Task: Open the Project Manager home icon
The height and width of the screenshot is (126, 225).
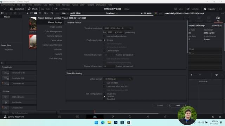Action: [213, 117]
